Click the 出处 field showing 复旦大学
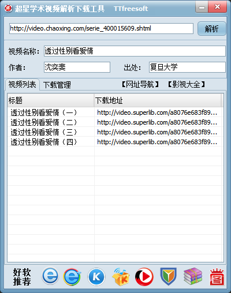 pyautogui.click(x=187, y=67)
